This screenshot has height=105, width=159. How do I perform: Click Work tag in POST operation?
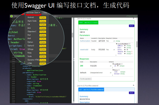[132, 26]
